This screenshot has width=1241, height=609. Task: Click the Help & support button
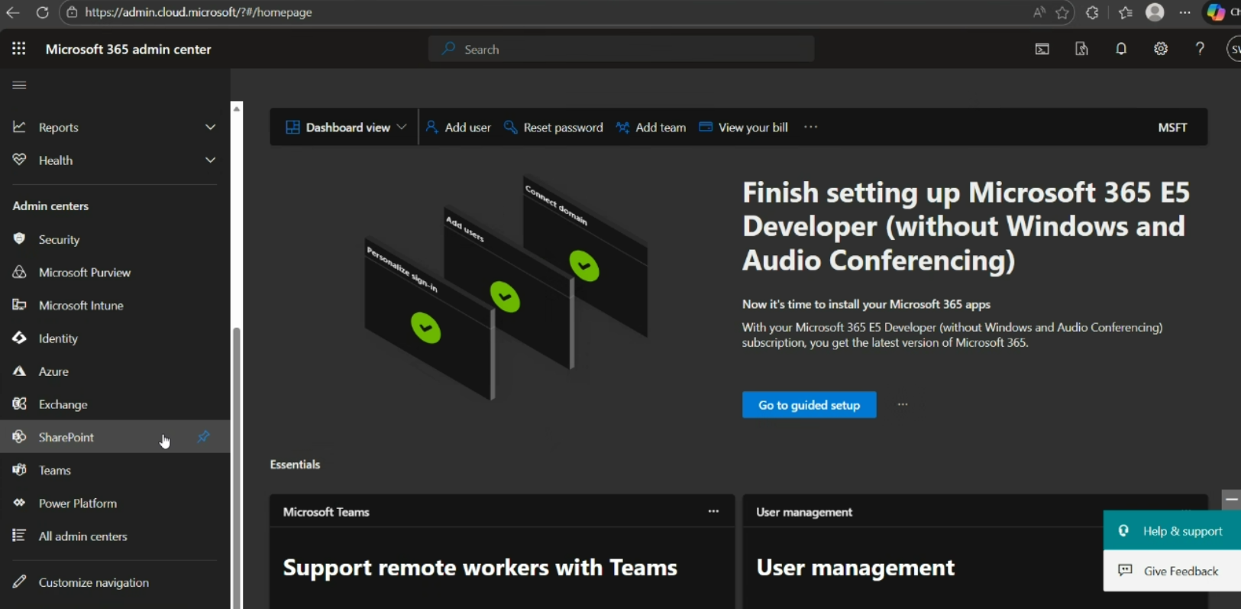[x=1172, y=531]
